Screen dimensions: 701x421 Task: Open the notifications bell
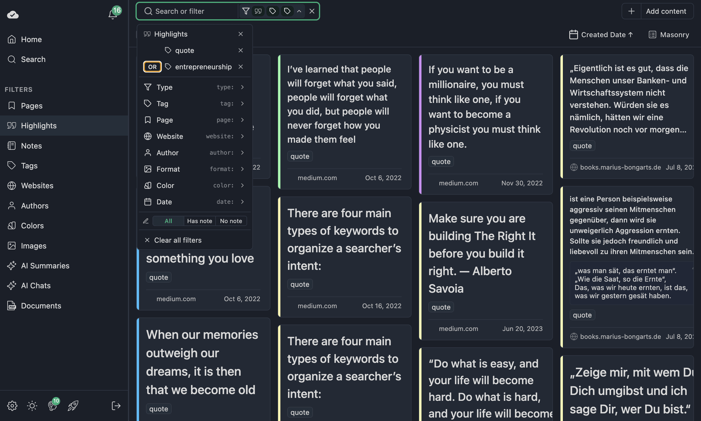coord(113,14)
